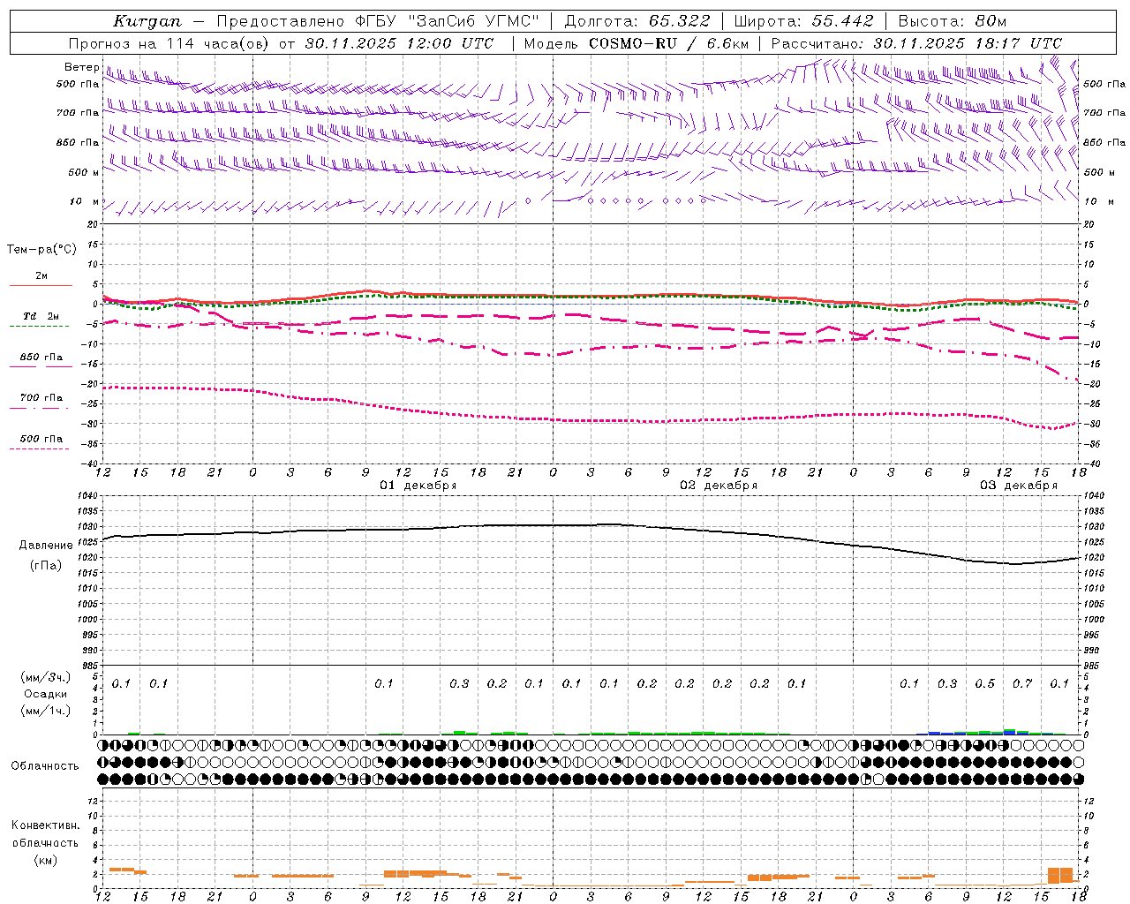Screen dimensions: 1130x904
Task: Click the "Облачность" cloud cover label
Action: (x=45, y=766)
